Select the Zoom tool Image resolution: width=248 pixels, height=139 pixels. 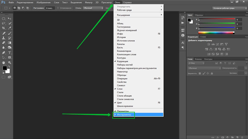click(10, 62)
